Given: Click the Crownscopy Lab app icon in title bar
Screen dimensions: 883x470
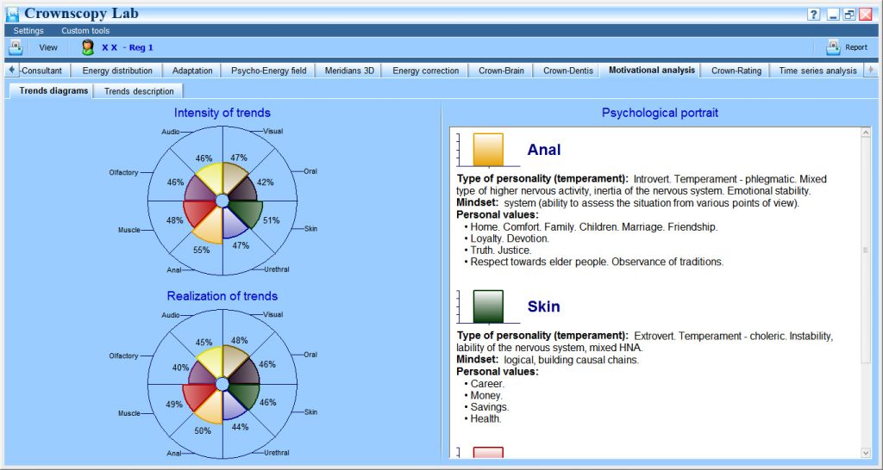Looking at the screenshot, I should click(12, 15).
